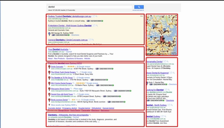The image size is (224, 128).
Task: Open the Advanced search link
Action: pos(138,10)
